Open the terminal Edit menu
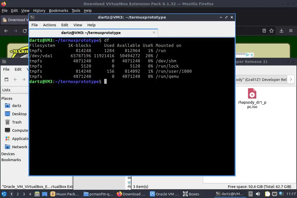 pos(65,25)
